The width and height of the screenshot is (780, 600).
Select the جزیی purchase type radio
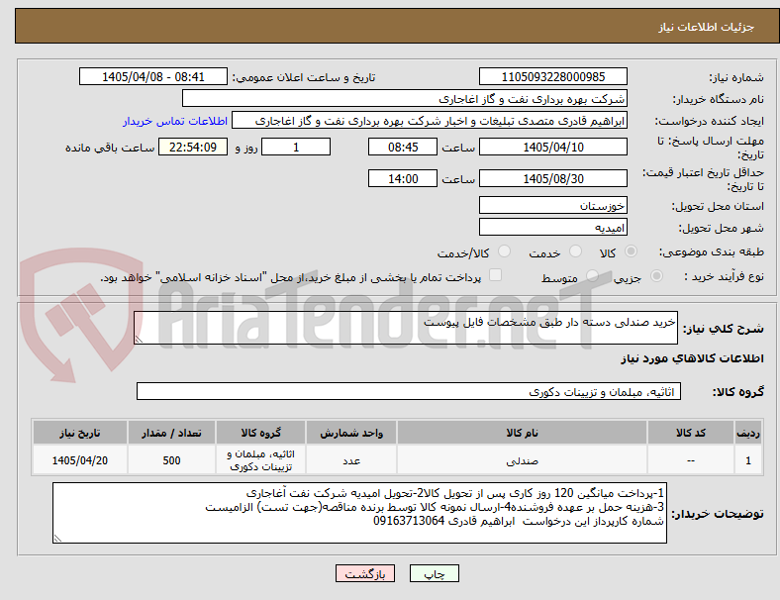656,275
